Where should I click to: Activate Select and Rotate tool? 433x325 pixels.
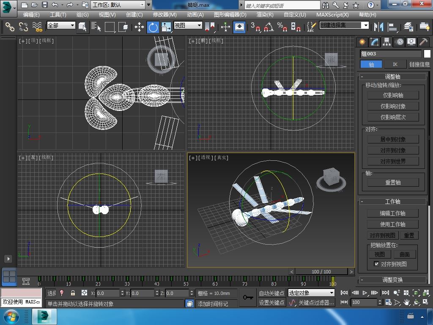[153, 27]
